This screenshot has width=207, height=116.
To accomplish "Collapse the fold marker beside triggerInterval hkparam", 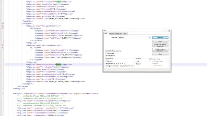I will [x=3, y=26].
